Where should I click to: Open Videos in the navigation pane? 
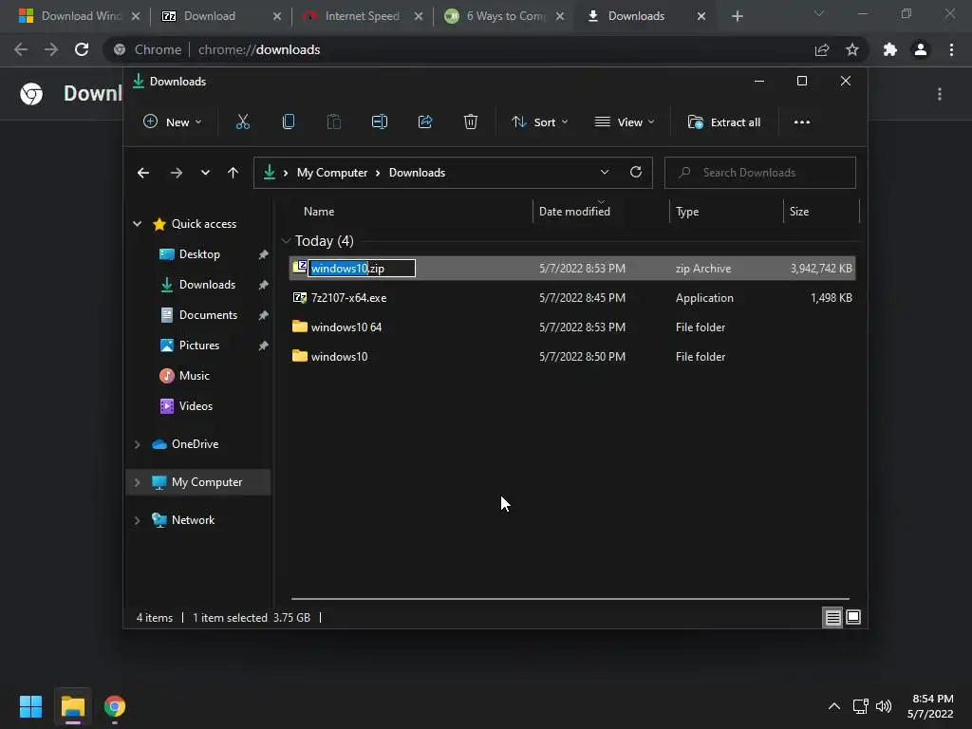tap(196, 406)
